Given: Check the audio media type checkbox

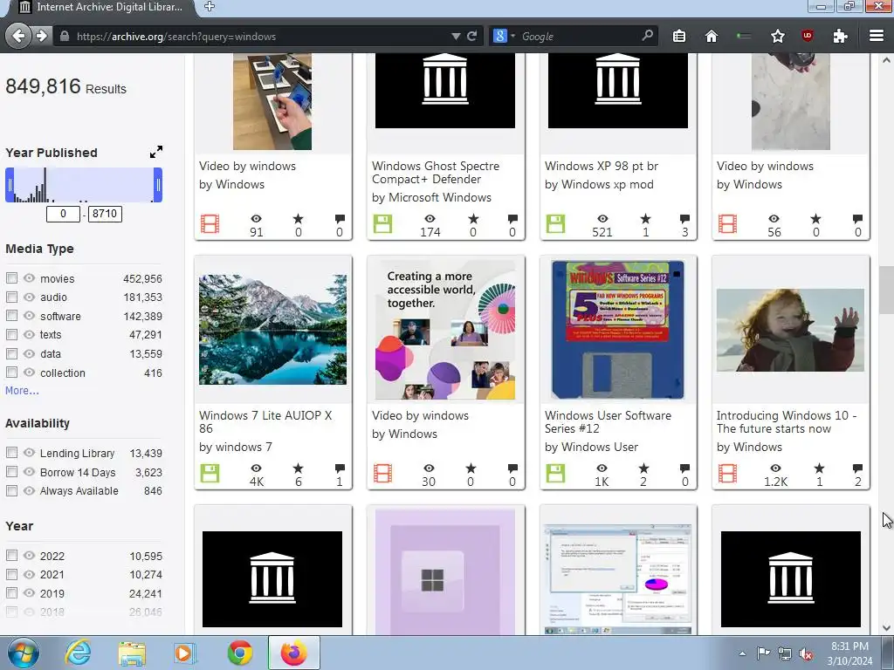Looking at the screenshot, I should (x=11, y=297).
